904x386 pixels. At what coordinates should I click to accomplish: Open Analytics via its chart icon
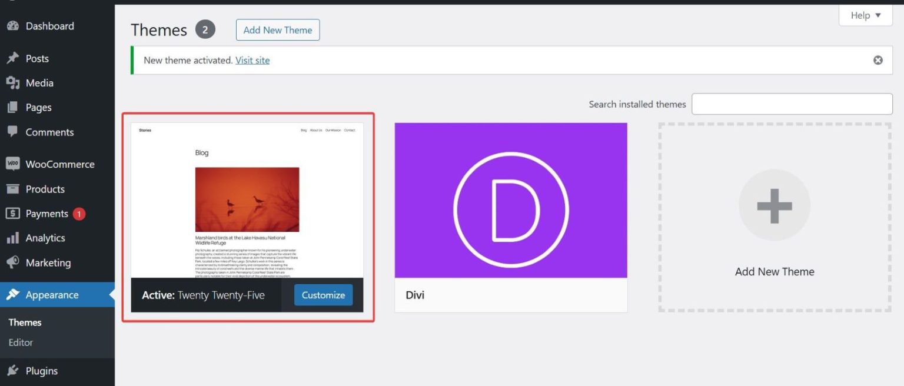point(12,238)
